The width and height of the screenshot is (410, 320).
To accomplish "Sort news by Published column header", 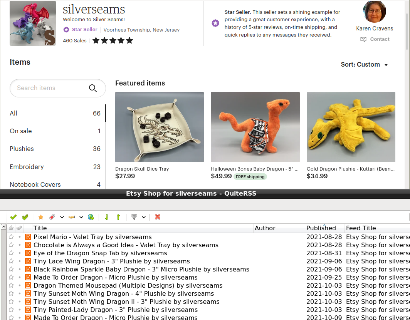I will click(325, 228).
